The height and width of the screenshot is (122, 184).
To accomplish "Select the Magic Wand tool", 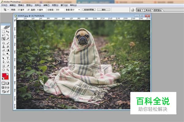I will [8, 35].
